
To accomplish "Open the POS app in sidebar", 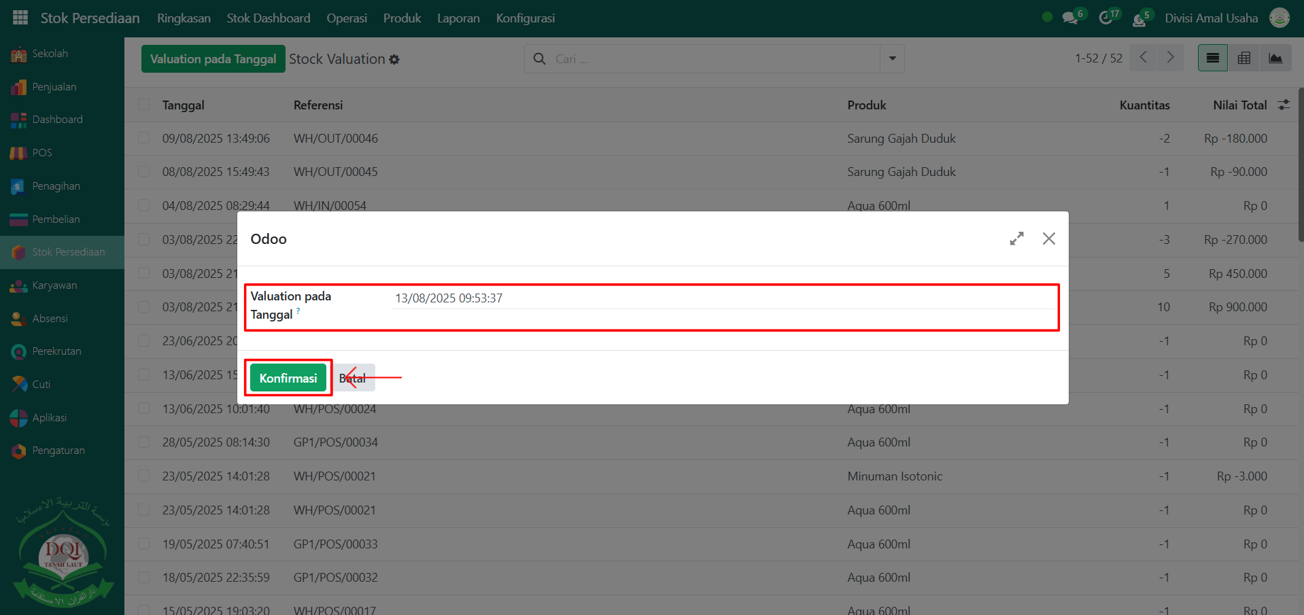I will pos(41,153).
